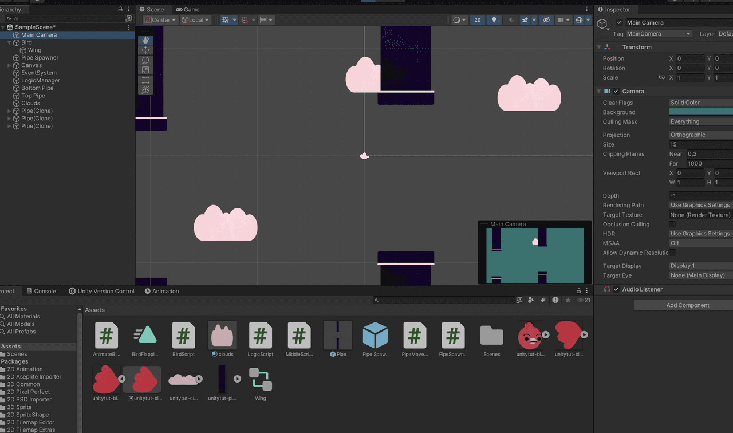The height and width of the screenshot is (433, 733).
Task: Expand the Canvas object in Hierarchy
Action: coord(10,65)
